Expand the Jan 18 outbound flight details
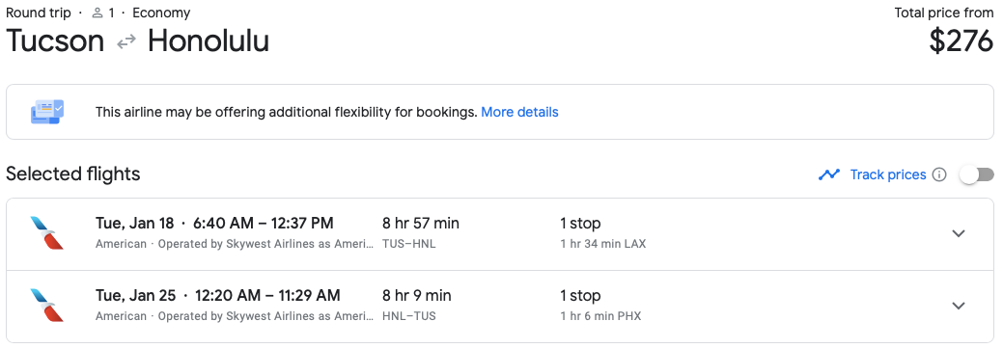Screen dimensions: 1003x348 959,233
